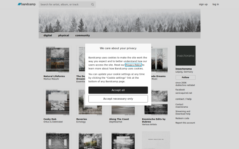Click the Echology artist text
Image resolution: width=239 pixels, height=149 pixels.
click(81, 122)
